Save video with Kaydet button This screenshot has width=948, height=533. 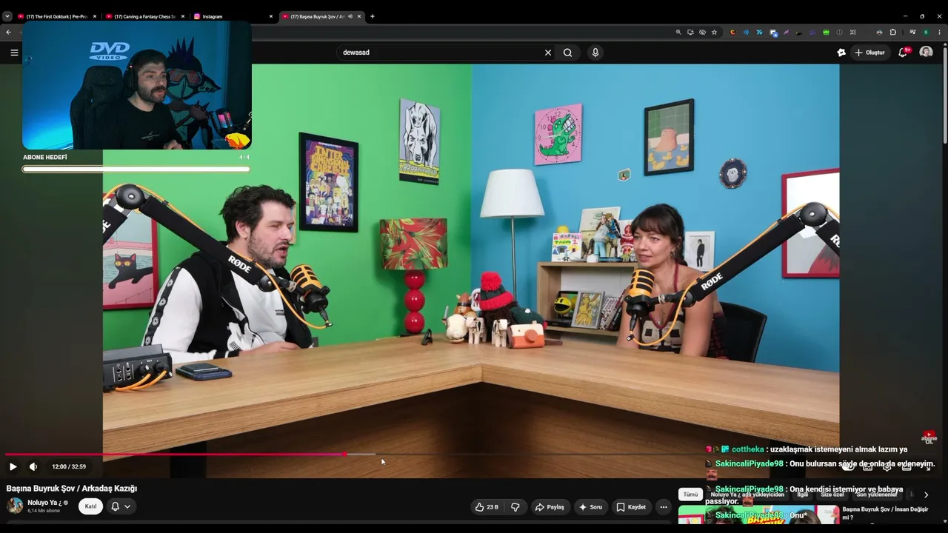[631, 507]
